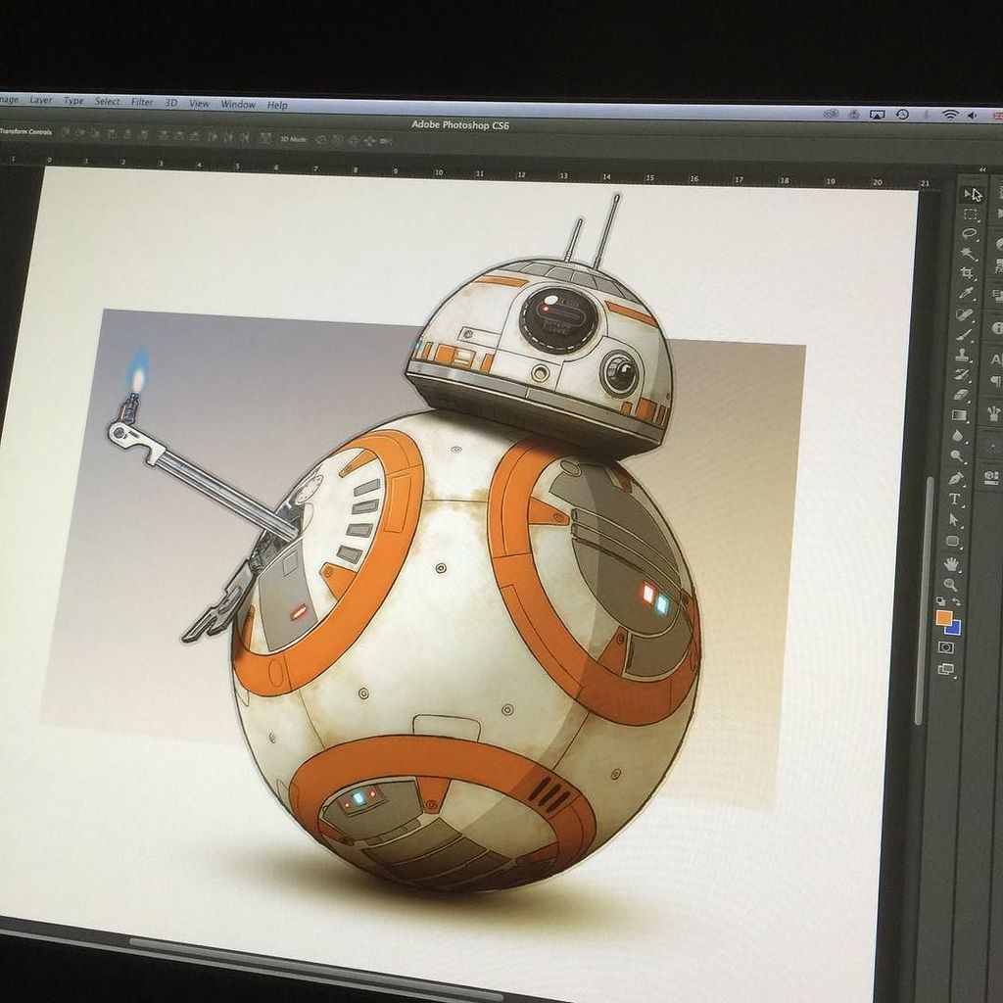Open the Filter menu
Screen dimensions: 1003x1003
tap(142, 102)
